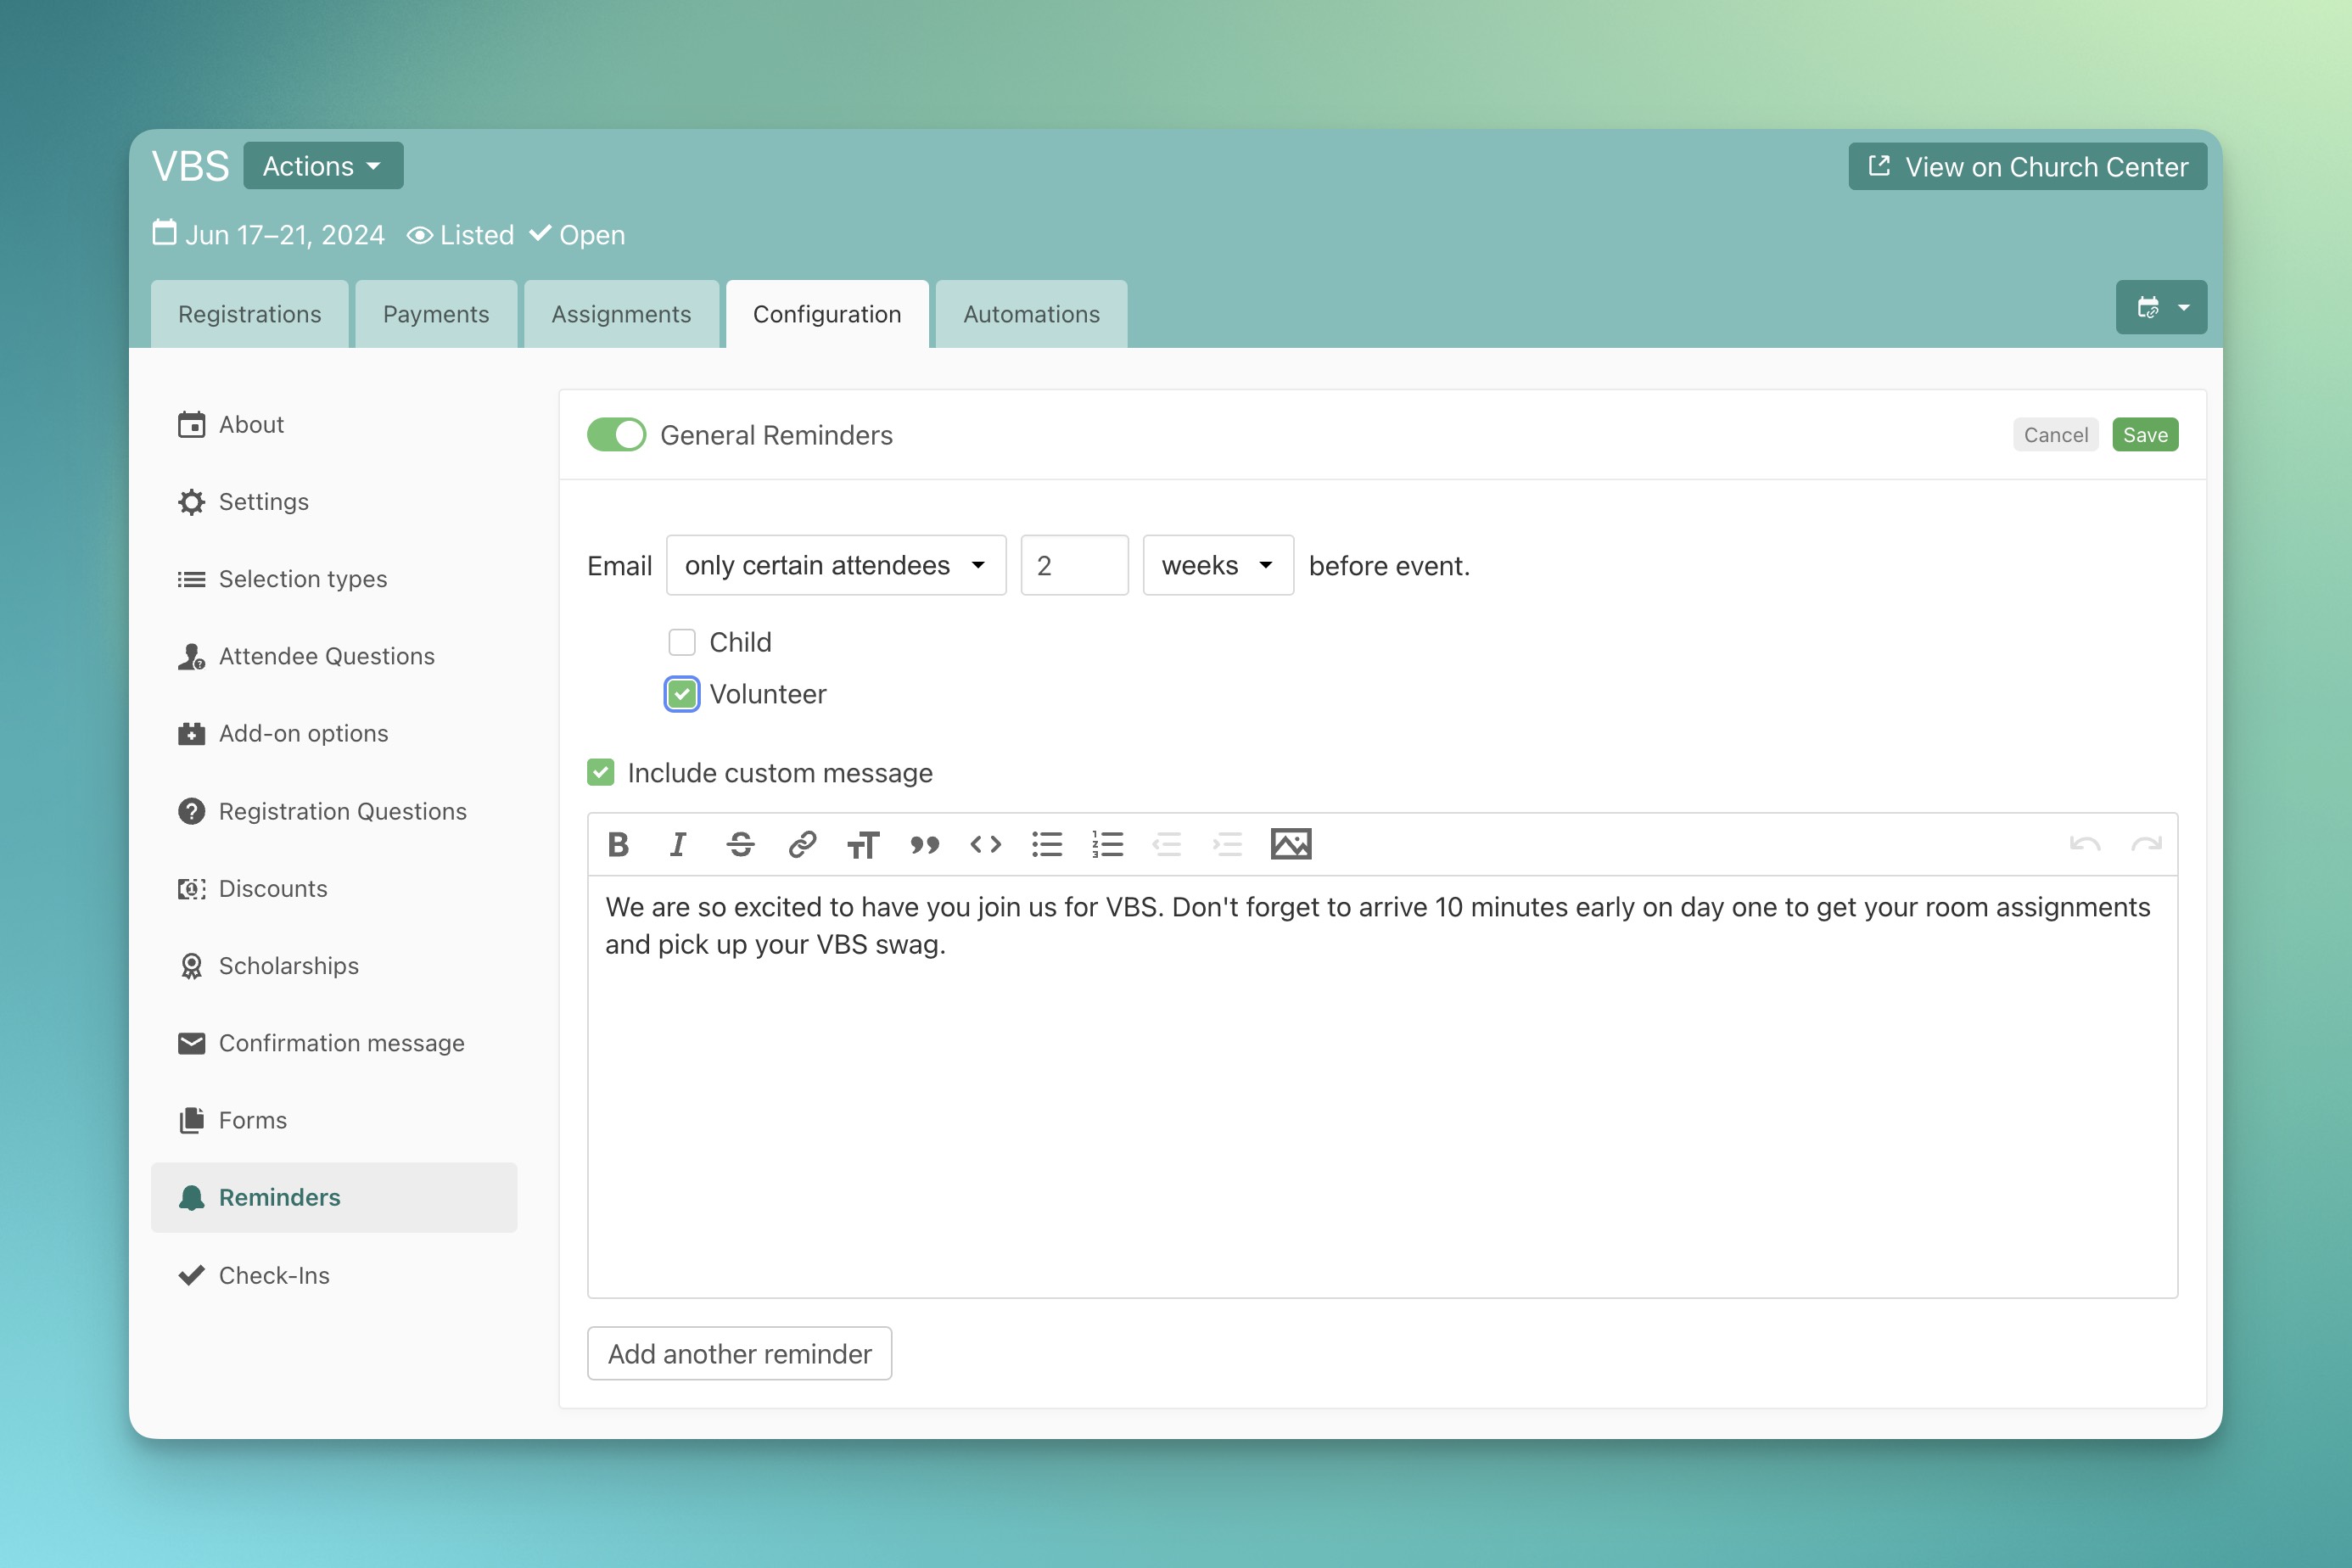Screen dimensions: 2352x1568
Task: Switch to Automations tab
Action: (x=1031, y=314)
